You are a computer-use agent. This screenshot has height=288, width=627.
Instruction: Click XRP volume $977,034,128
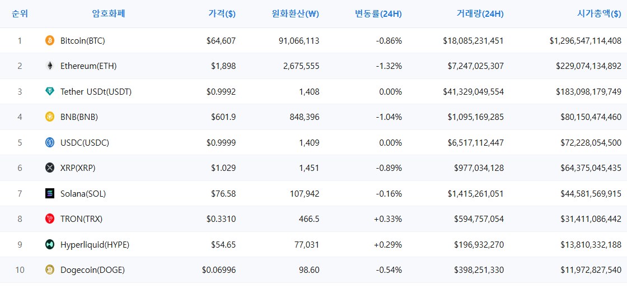pos(479,168)
